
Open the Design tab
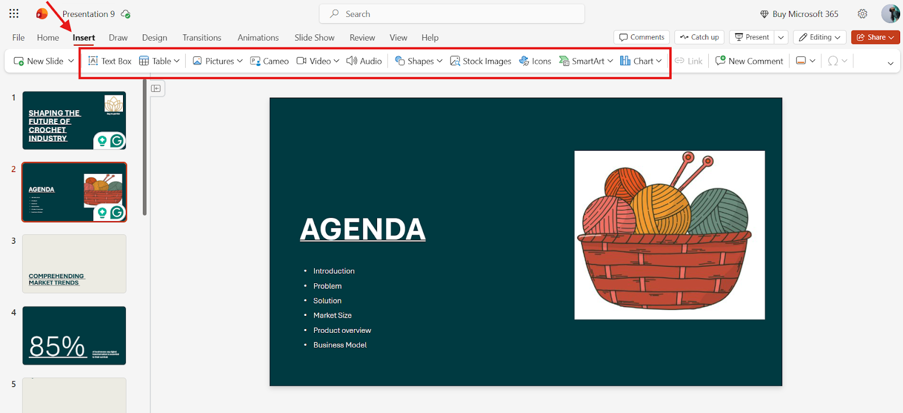pos(155,38)
